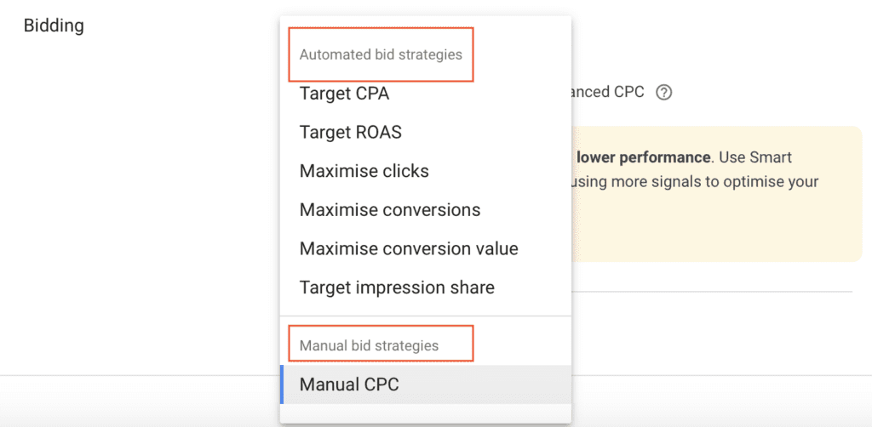Image resolution: width=872 pixels, height=427 pixels.
Task: Click the Bidding section label
Action: [x=54, y=26]
